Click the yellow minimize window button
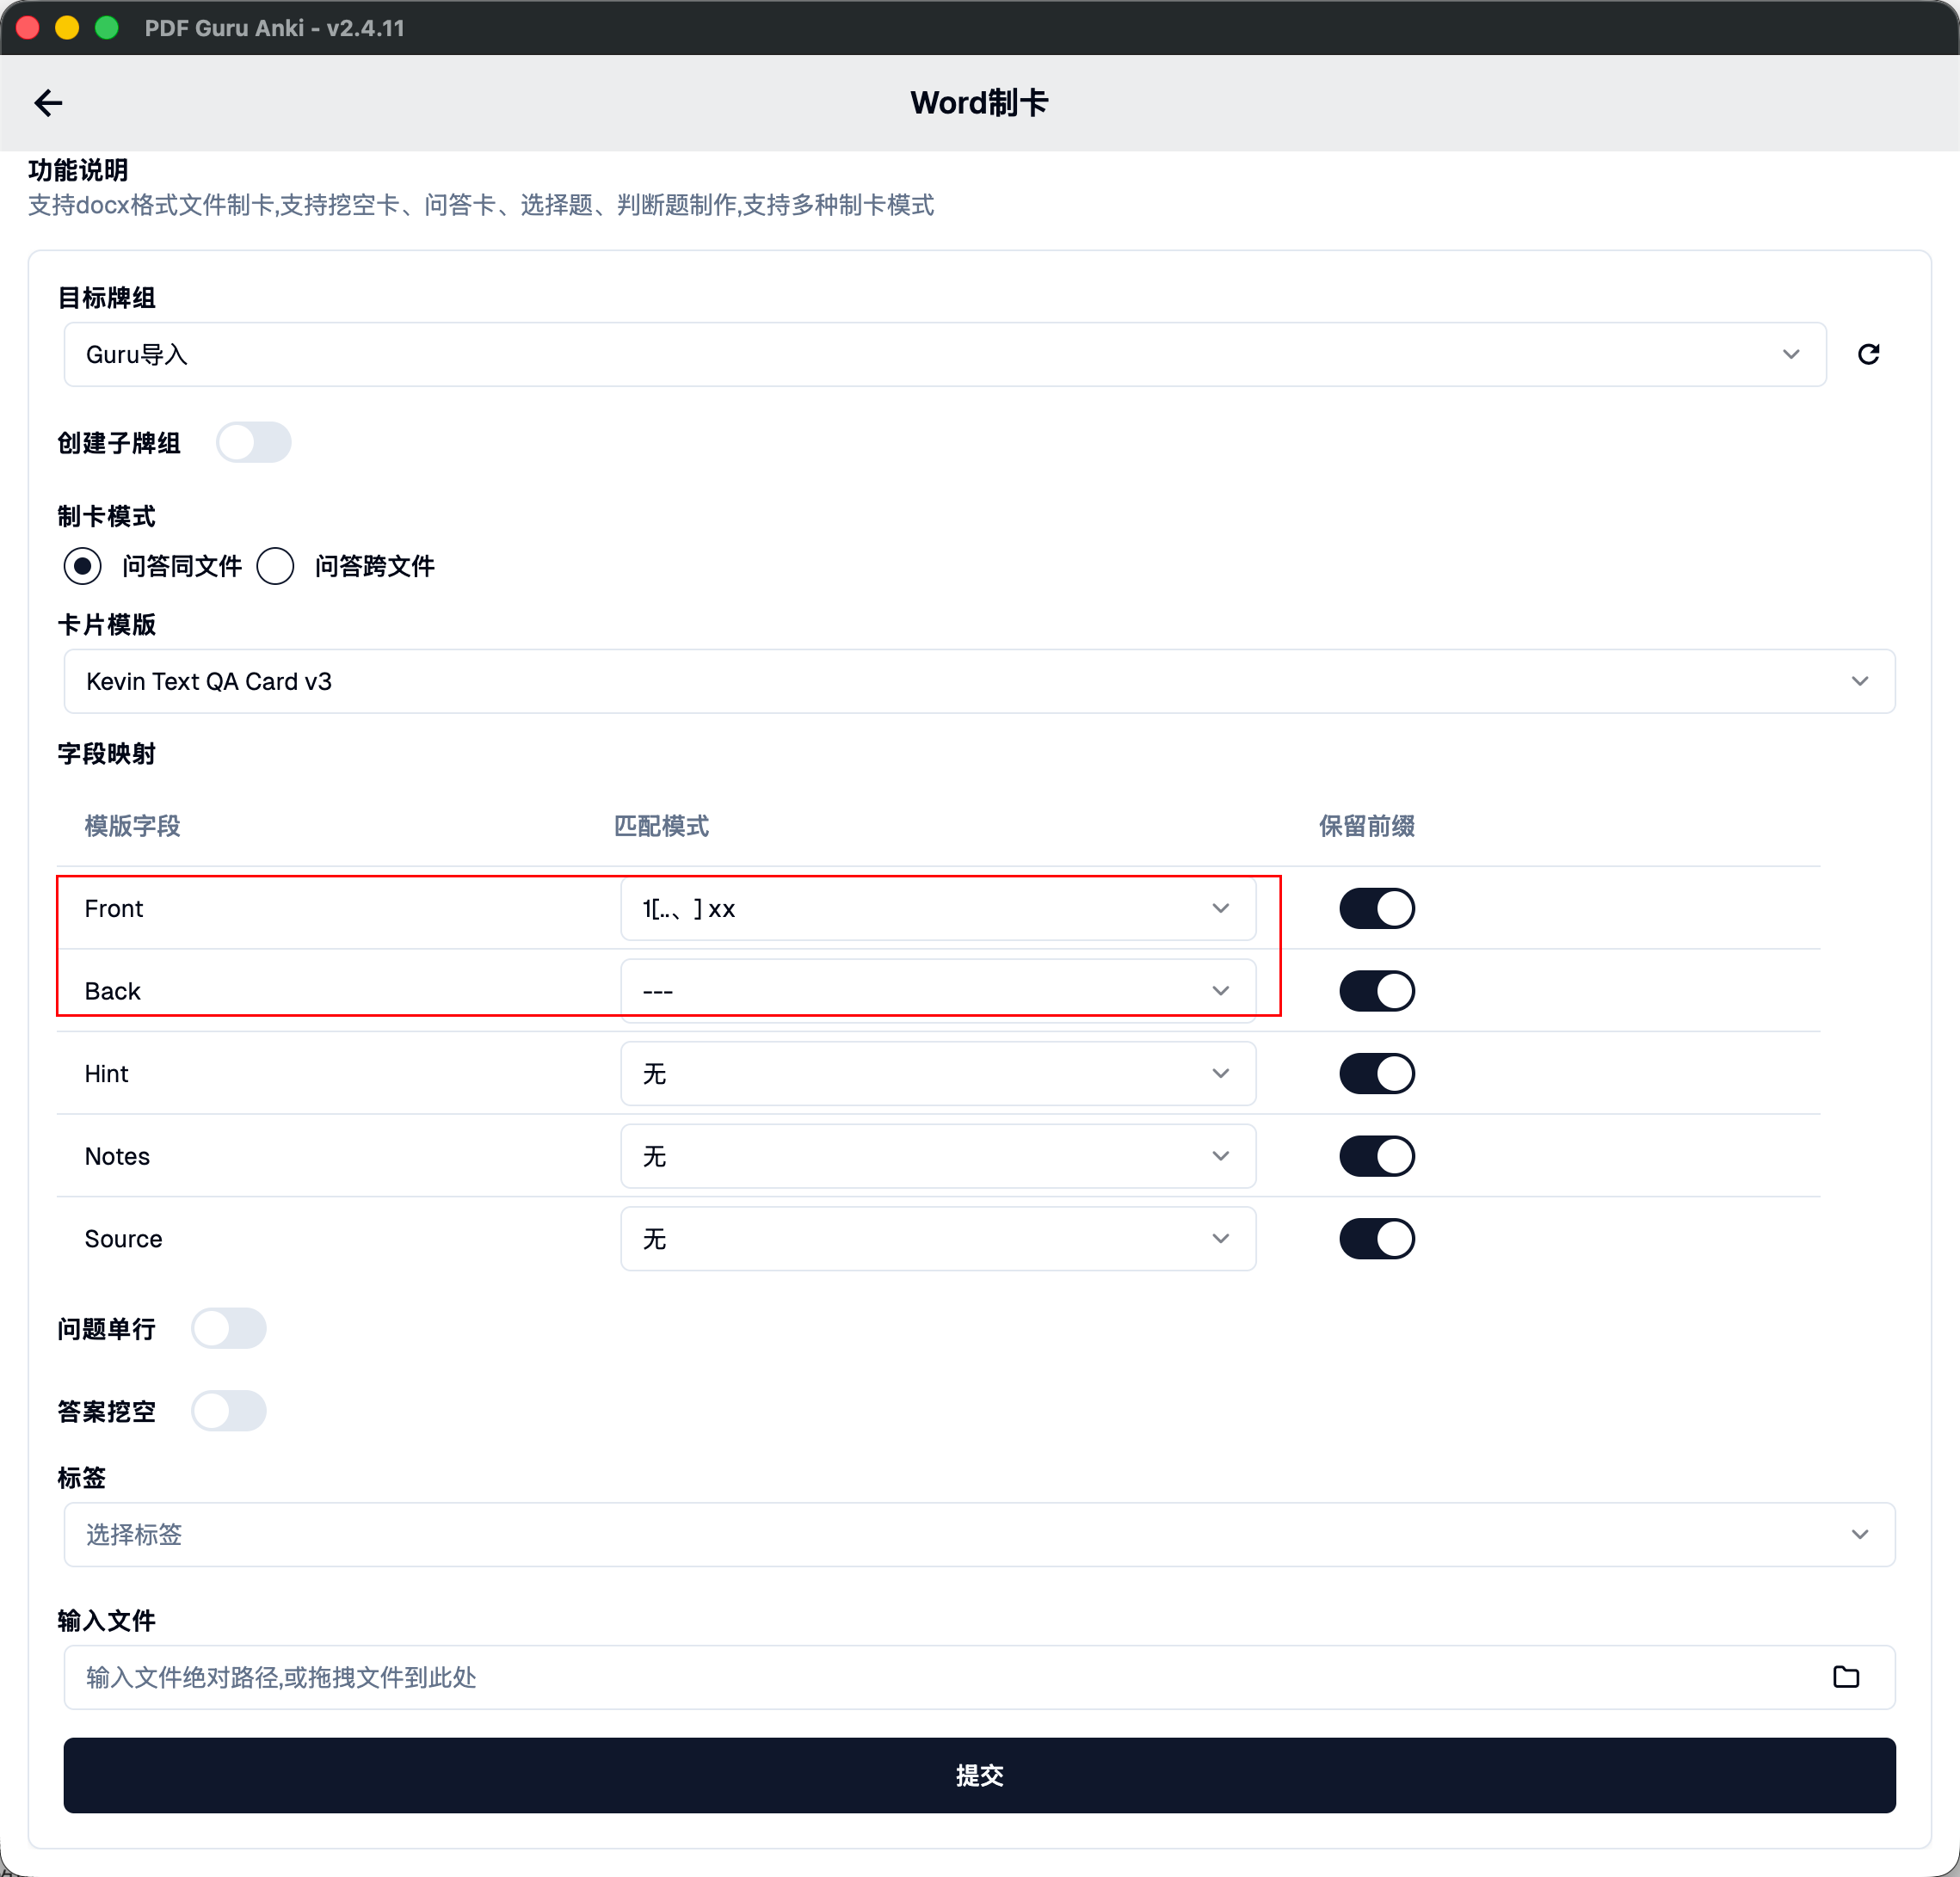 click(x=67, y=28)
